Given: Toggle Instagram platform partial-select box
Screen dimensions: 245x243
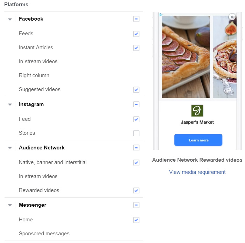Looking at the screenshot, I should click(x=136, y=104).
